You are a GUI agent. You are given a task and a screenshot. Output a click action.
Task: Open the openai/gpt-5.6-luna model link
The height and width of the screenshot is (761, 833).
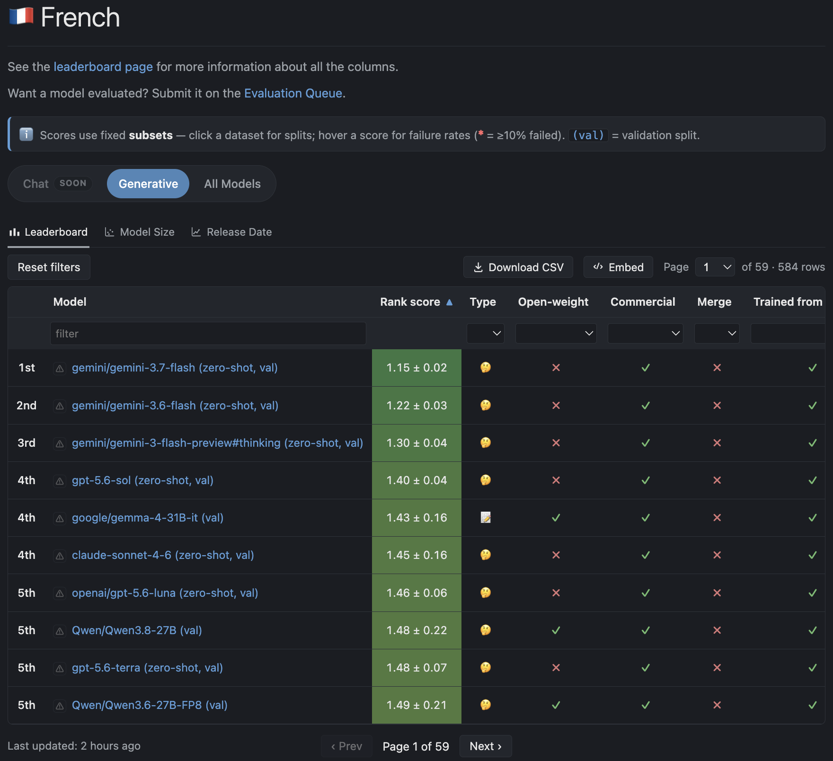pos(165,593)
